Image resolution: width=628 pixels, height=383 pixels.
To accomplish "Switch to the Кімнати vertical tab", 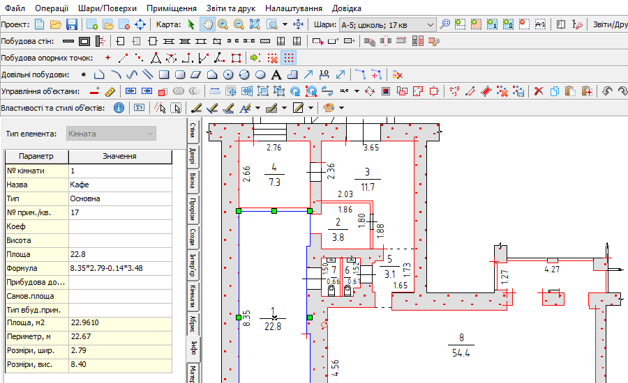I will 193,296.
